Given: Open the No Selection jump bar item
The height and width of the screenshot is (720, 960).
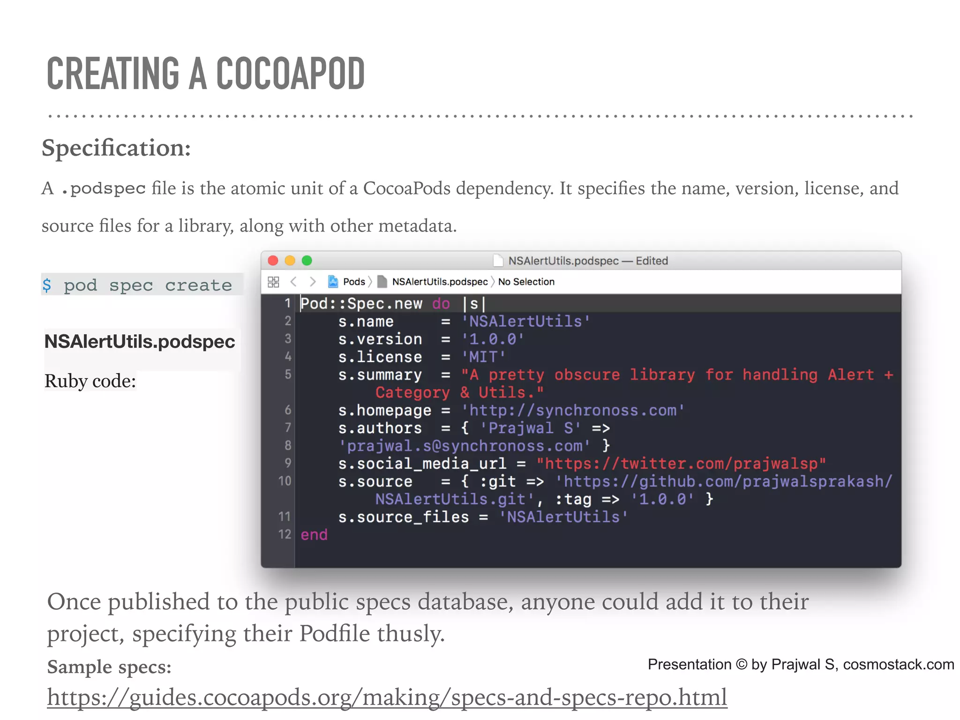Looking at the screenshot, I should [526, 282].
